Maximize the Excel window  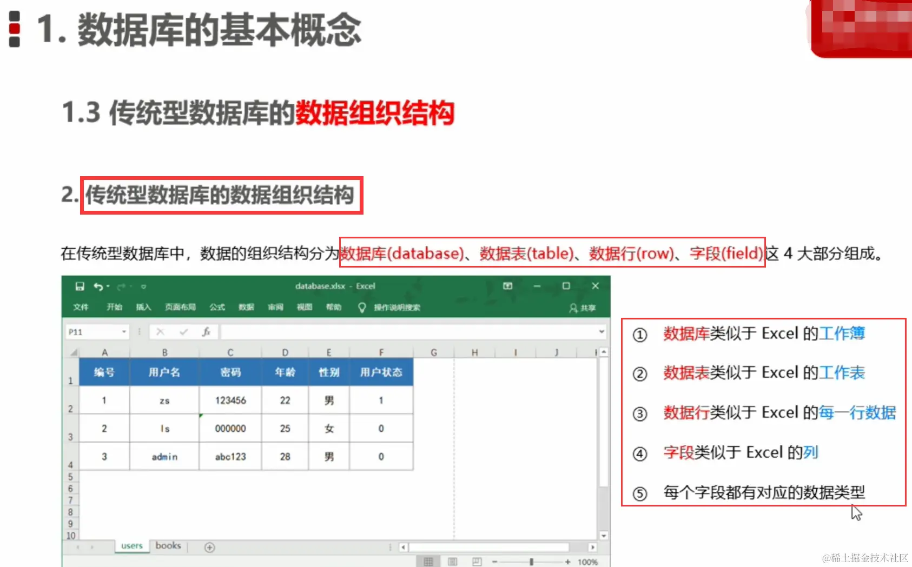[566, 286]
